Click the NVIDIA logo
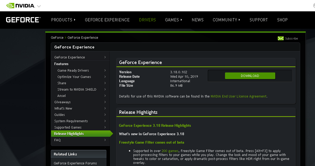 click(20, 5)
